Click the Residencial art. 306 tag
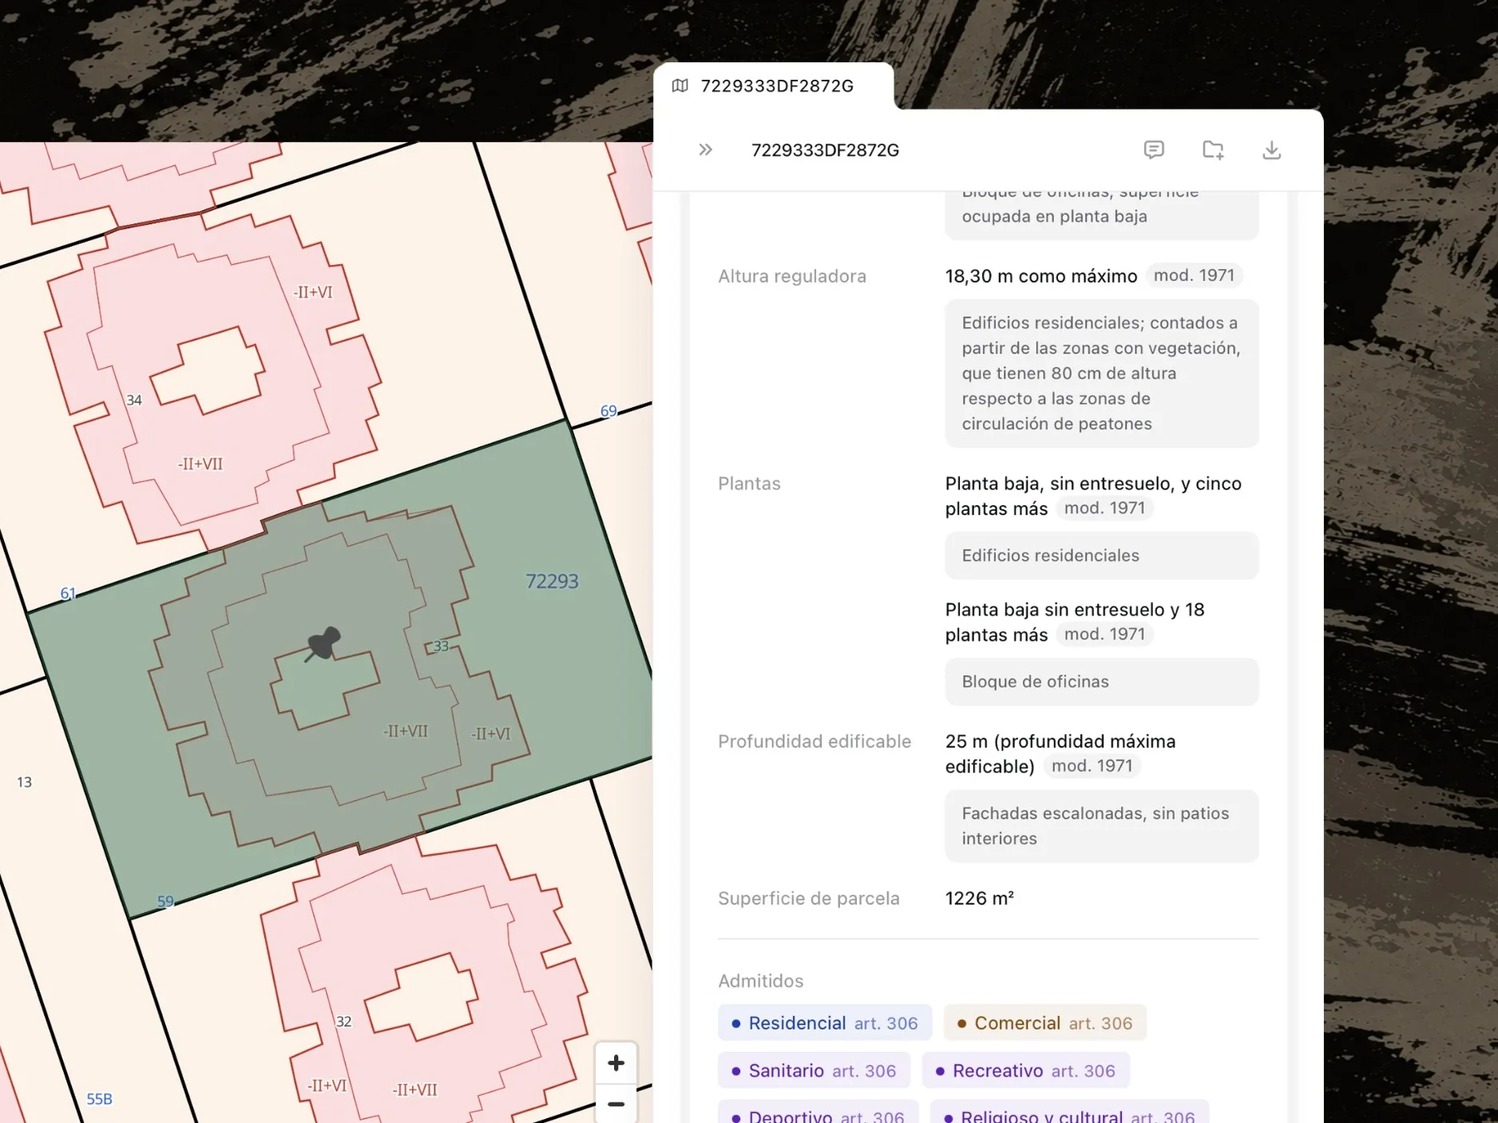 coord(825,1022)
